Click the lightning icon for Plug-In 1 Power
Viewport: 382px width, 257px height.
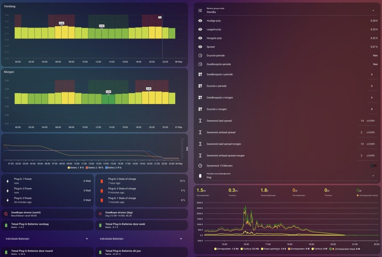8,181
